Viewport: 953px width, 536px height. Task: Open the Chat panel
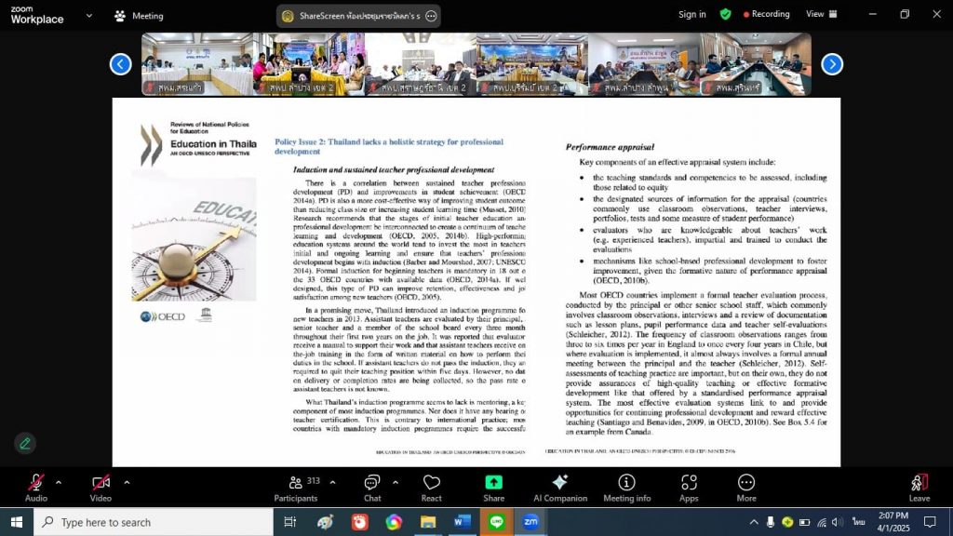coord(372,488)
